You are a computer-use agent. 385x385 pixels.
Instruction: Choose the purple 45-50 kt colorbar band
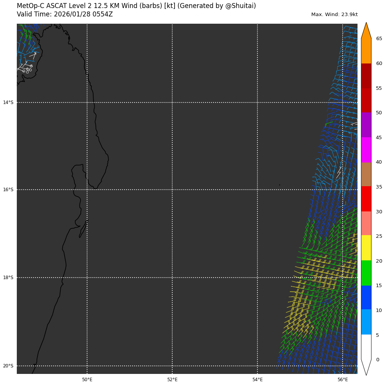(366, 125)
